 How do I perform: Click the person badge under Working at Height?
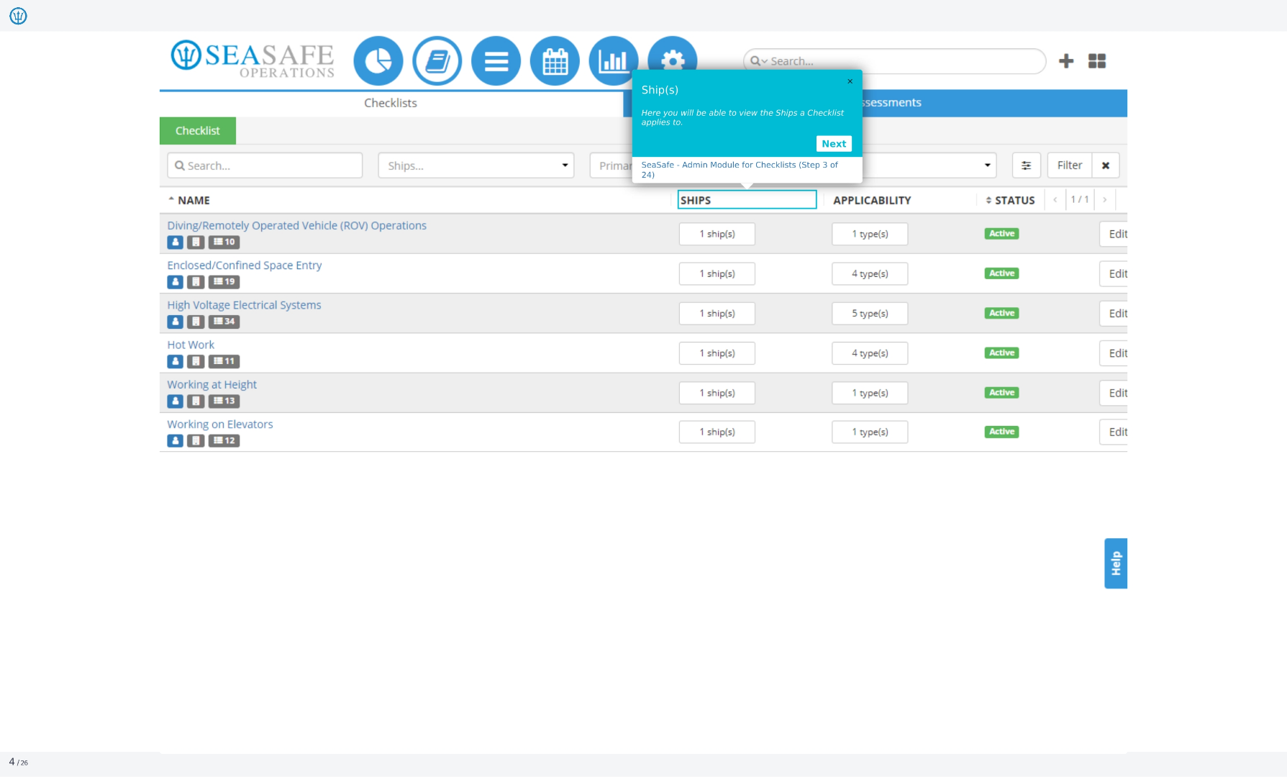pyautogui.click(x=176, y=401)
